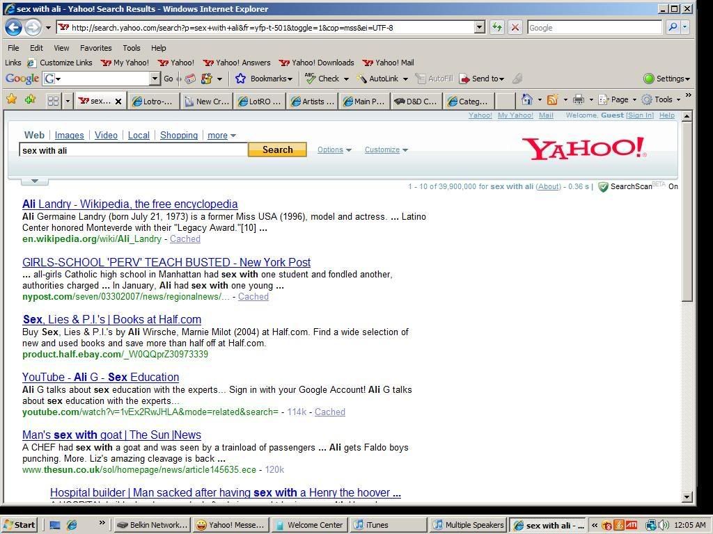Refresh the page with the green arrows icon

pyautogui.click(x=497, y=27)
